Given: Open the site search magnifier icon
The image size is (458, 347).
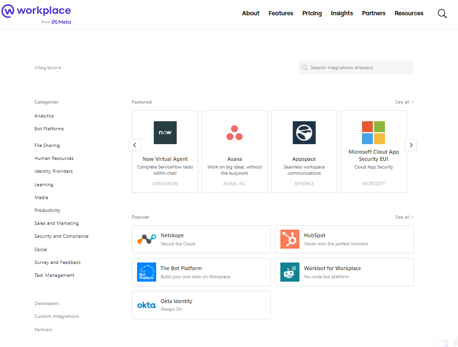Looking at the screenshot, I should [x=442, y=13].
